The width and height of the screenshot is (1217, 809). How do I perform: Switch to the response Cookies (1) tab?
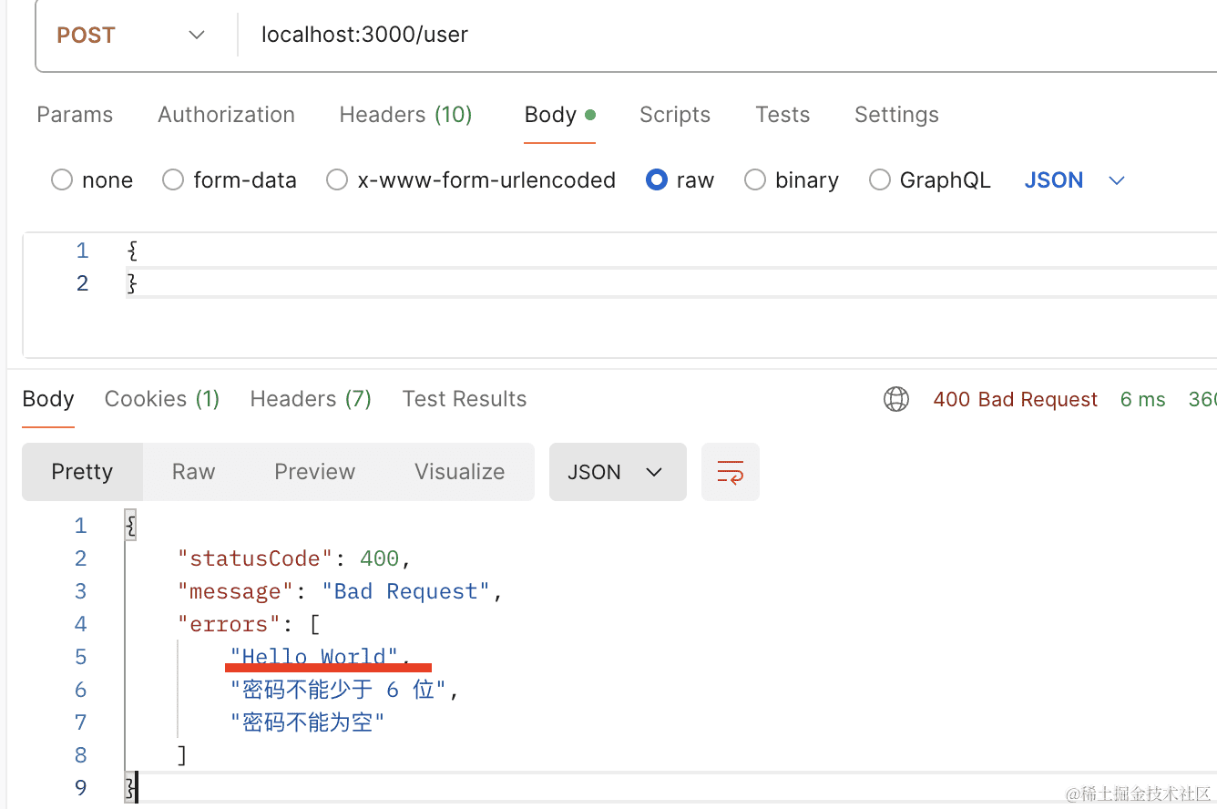coord(162,399)
